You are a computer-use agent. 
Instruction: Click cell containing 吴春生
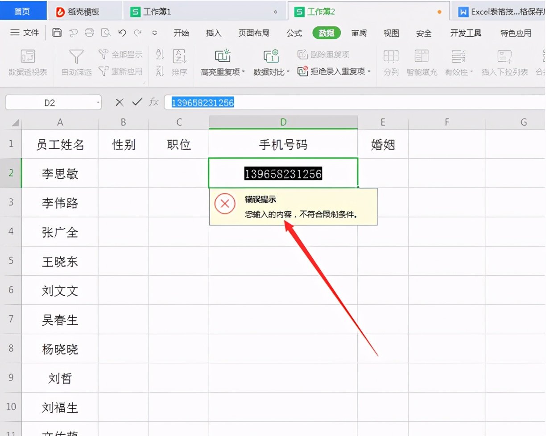click(x=60, y=320)
